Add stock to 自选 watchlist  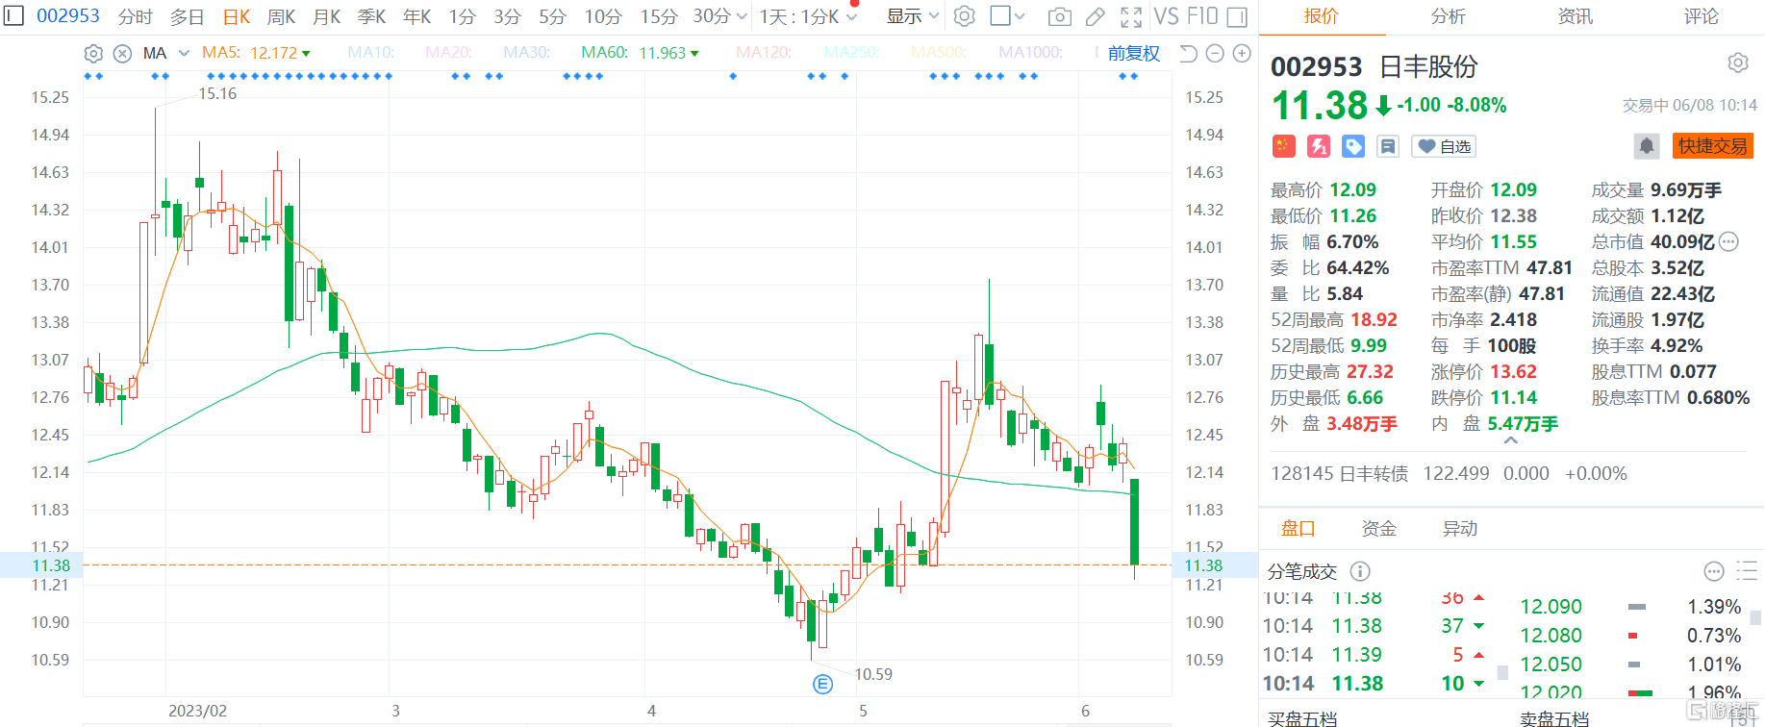[x=1444, y=146]
